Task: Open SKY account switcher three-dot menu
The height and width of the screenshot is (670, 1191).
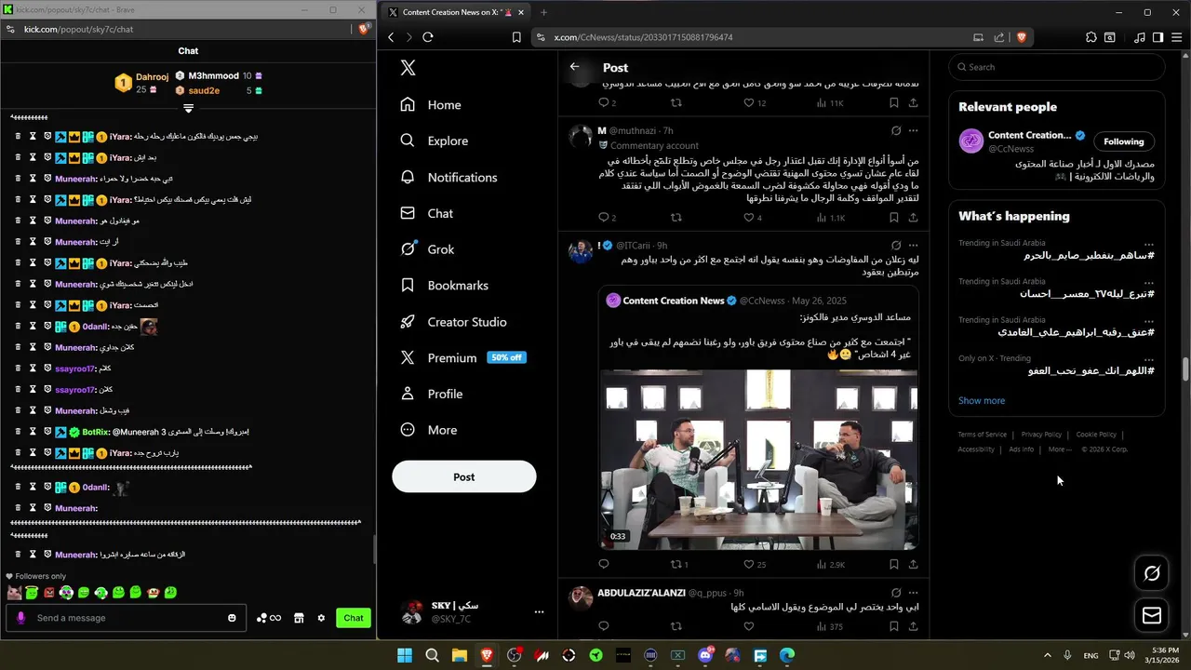Action: pos(539,612)
